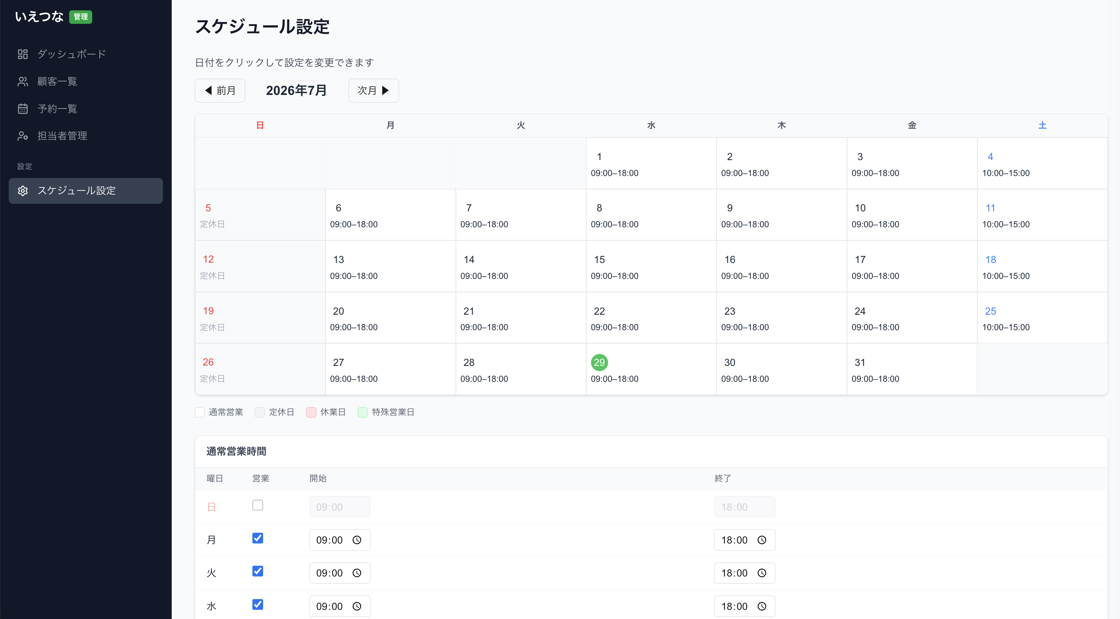Image resolution: width=1120 pixels, height=619 pixels.
Task: Open 担当者管理 in the sidebar
Action: click(86, 136)
